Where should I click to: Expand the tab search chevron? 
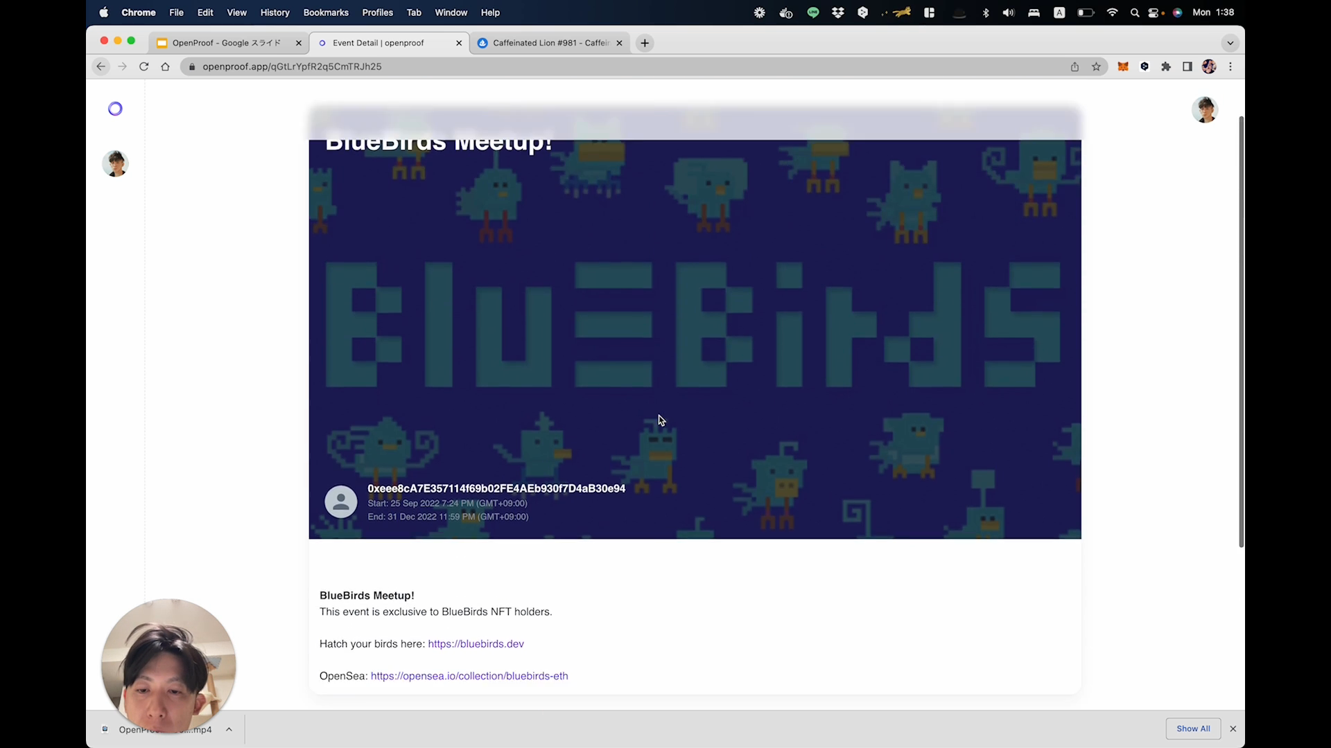pos(1230,43)
